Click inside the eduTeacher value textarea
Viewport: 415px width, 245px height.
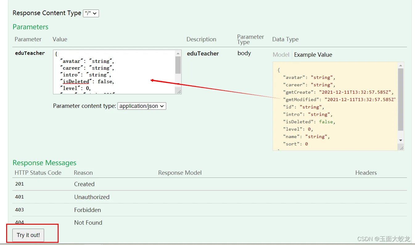tap(114, 72)
